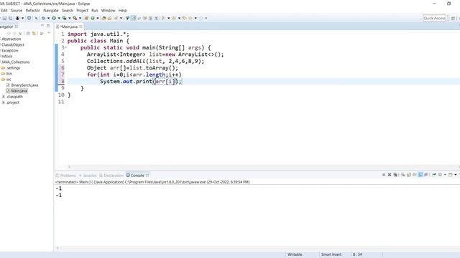Viewport: 460px width, 258px height.
Task: Click the Clear Console icon
Action: (403, 175)
